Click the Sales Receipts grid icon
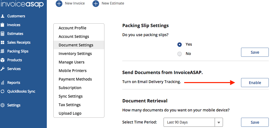 coord(3,42)
